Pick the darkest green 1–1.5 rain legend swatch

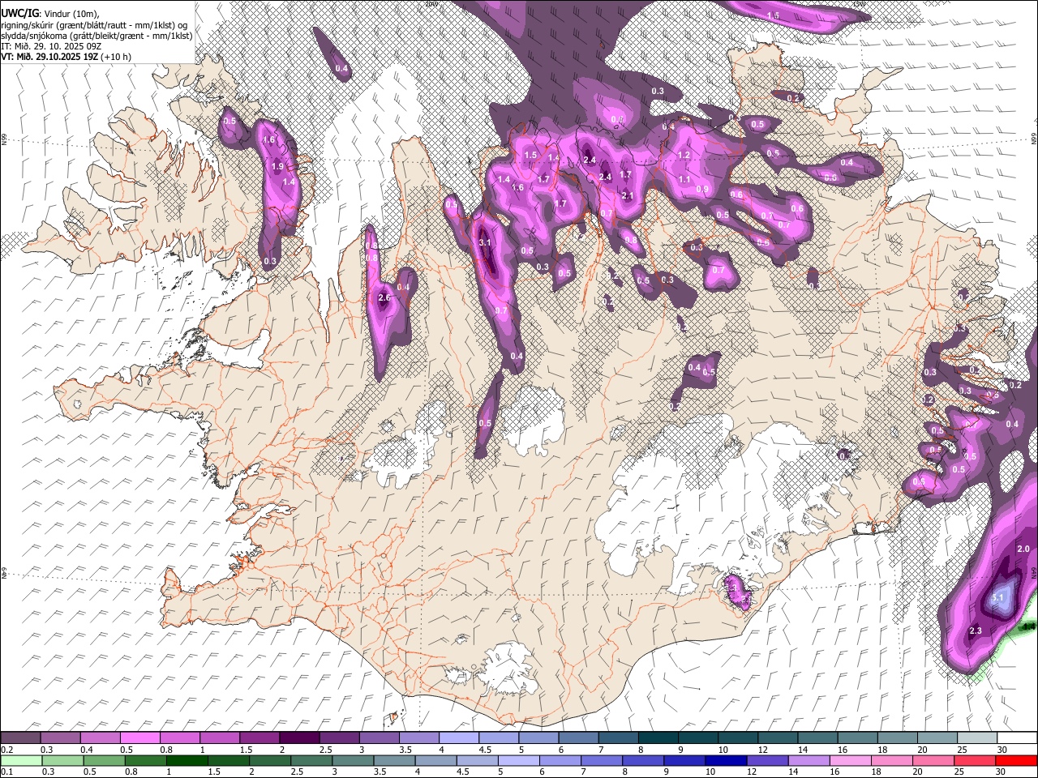point(186,761)
